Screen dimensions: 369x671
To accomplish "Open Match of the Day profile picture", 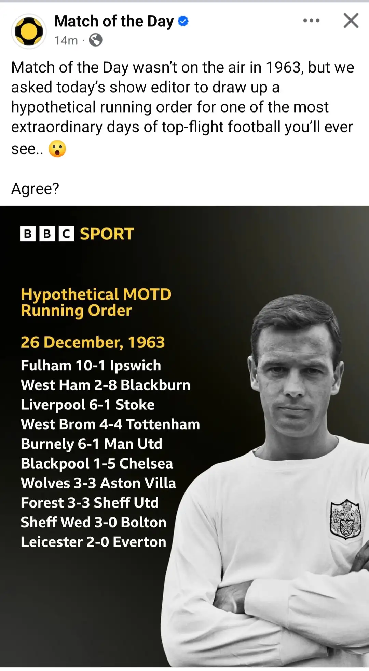I will pos(29,31).
